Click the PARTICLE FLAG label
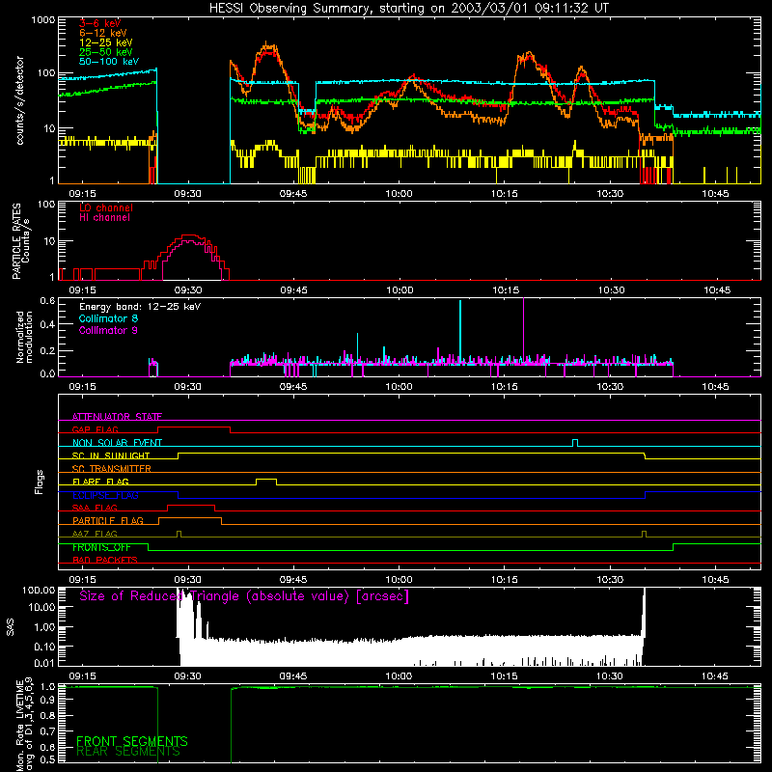The height and width of the screenshot is (772, 772). (108, 520)
